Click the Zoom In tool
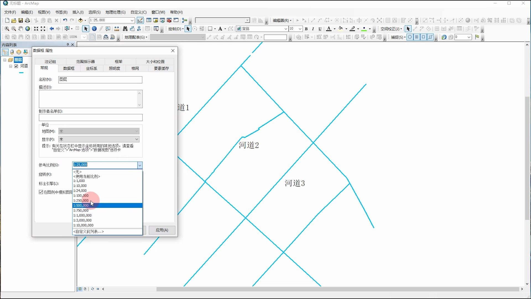The width and height of the screenshot is (531, 299). (7, 29)
